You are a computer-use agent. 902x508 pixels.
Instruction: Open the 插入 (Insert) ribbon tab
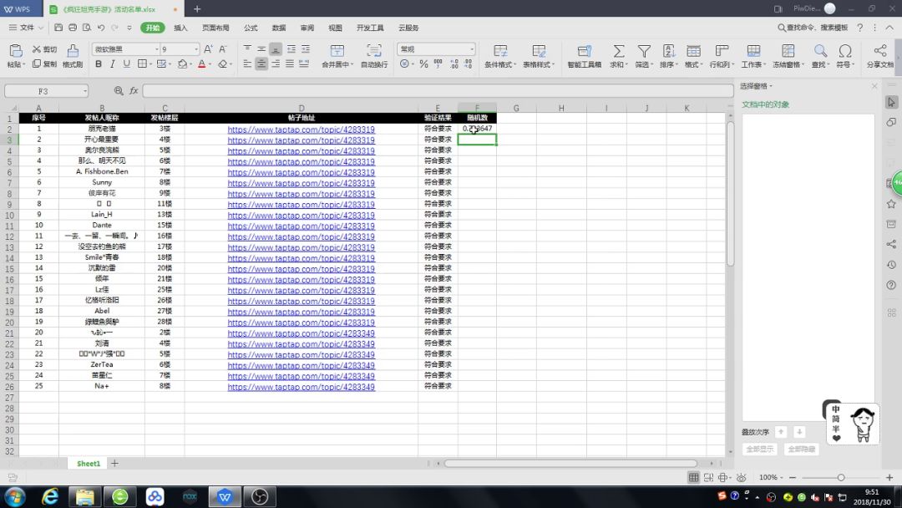coord(180,28)
